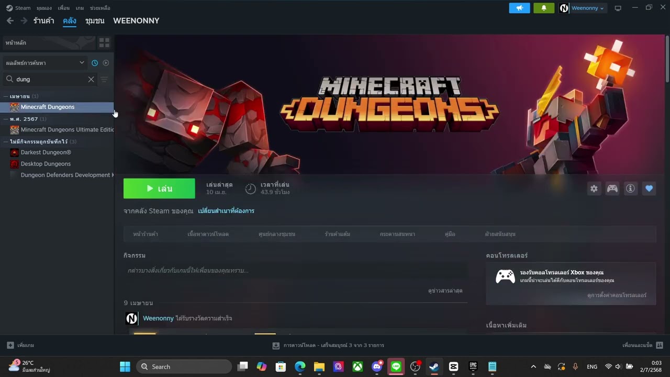Click Weenonny name in activity feed

(158, 318)
